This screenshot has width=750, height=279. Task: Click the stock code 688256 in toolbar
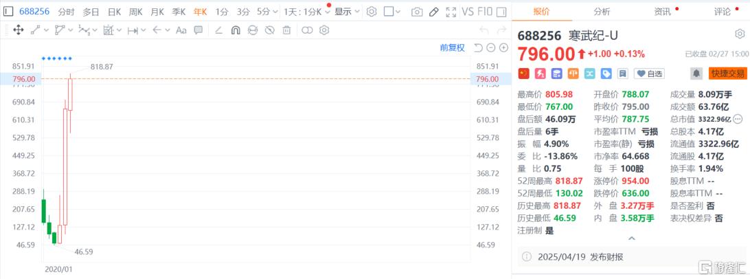34,12
